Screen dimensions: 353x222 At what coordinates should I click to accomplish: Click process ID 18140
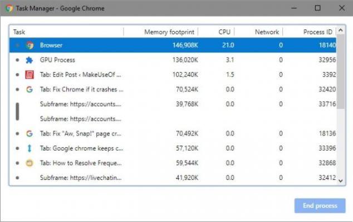click(327, 45)
